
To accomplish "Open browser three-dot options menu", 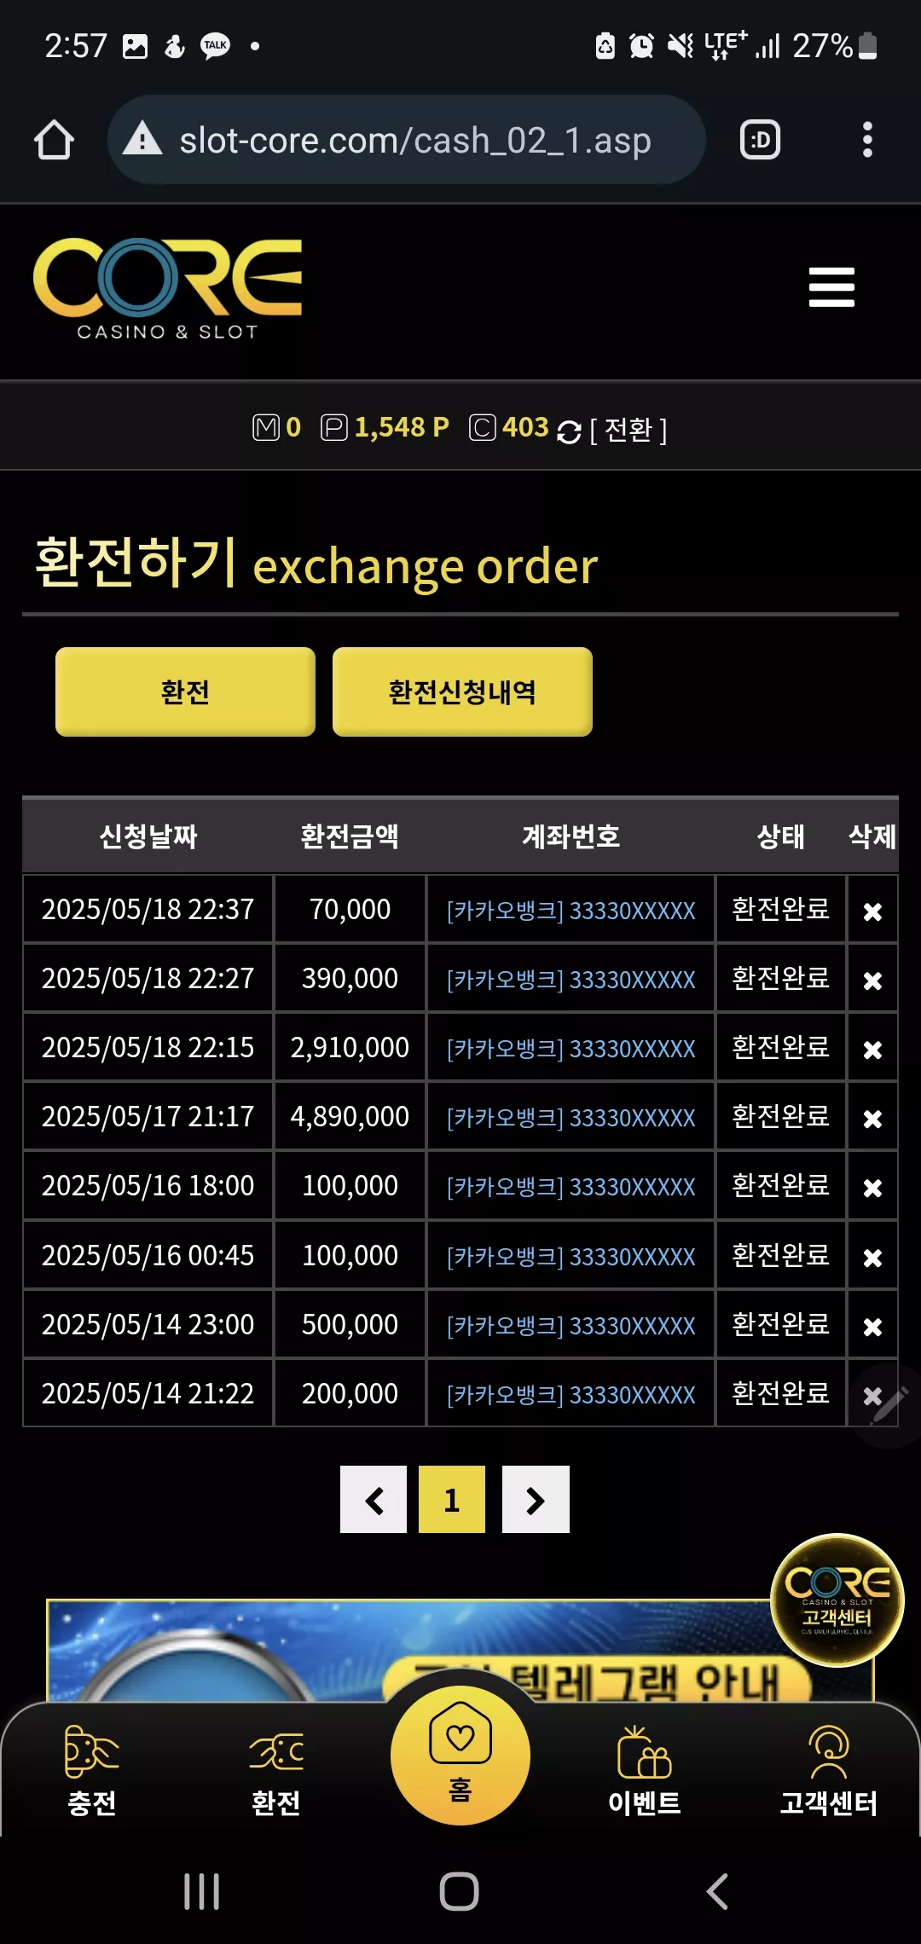I will pyautogui.click(x=867, y=140).
